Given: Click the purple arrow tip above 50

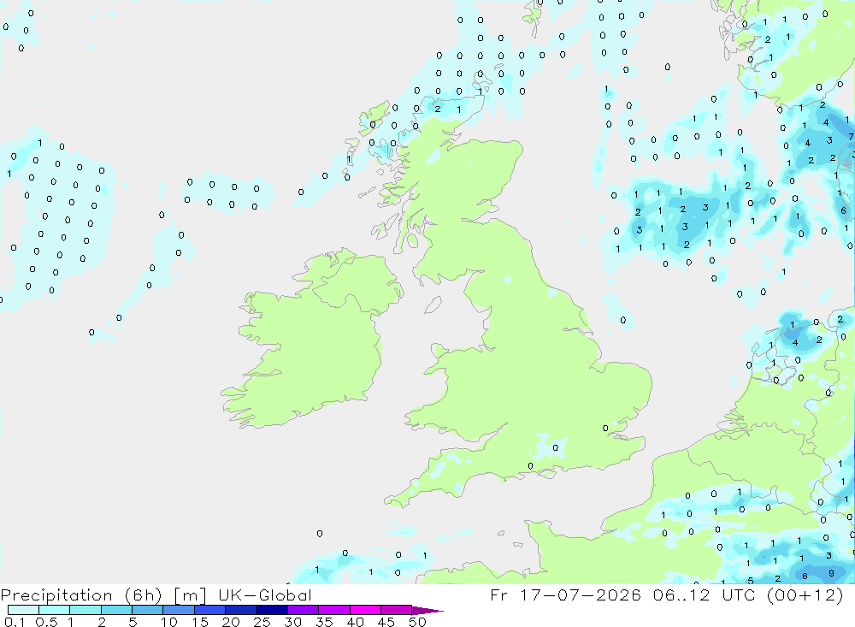Looking at the screenshot, I should (427, 611).
